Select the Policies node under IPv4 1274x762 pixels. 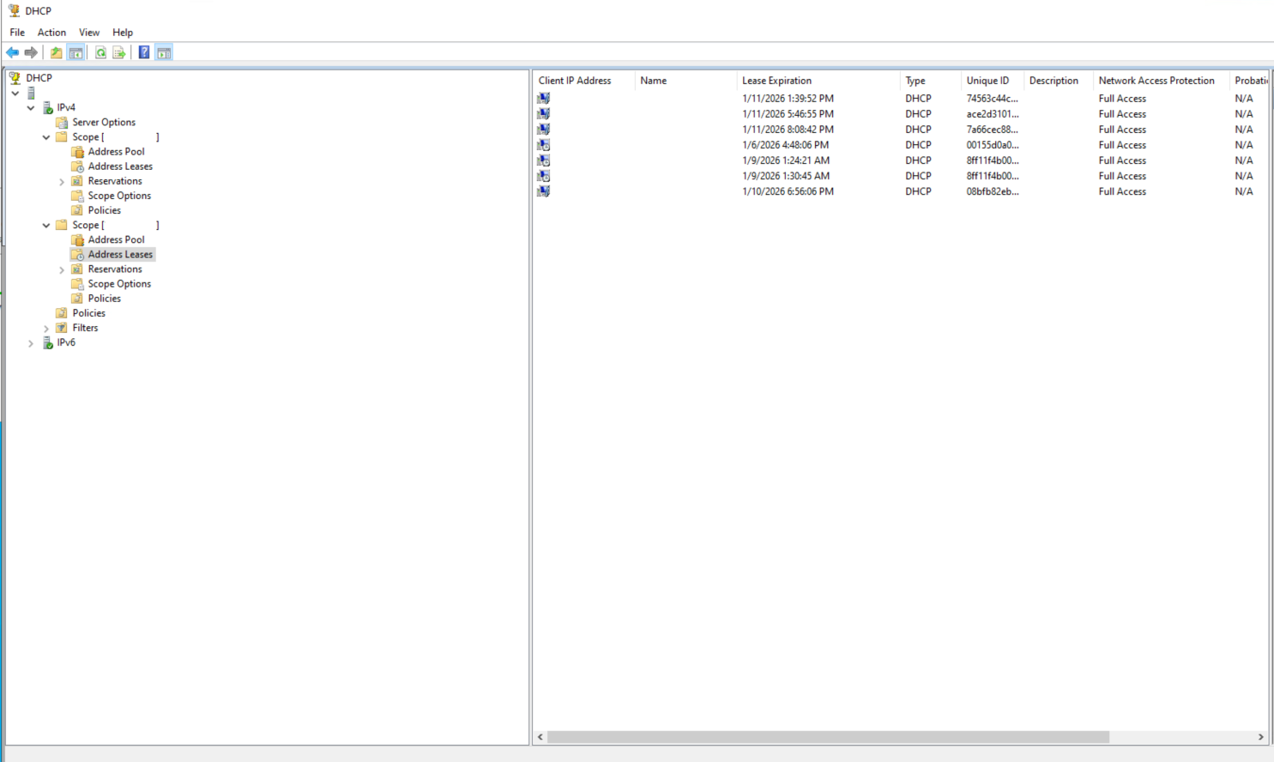pos(88,312)
